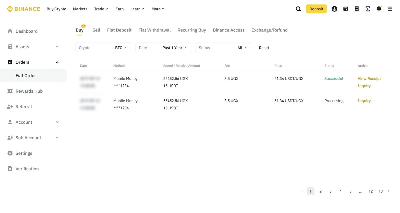The width and height of the screenshot is (400, 213).
Task: Open the orders icon in top bar
Action: (356, 9)
